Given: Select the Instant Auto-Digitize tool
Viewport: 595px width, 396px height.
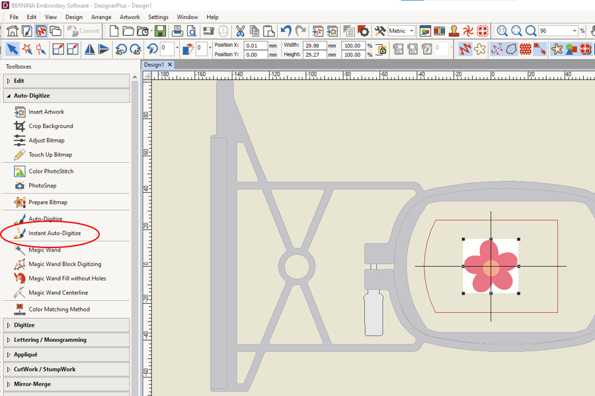Looking at the screenshot, I should [58, 234].
